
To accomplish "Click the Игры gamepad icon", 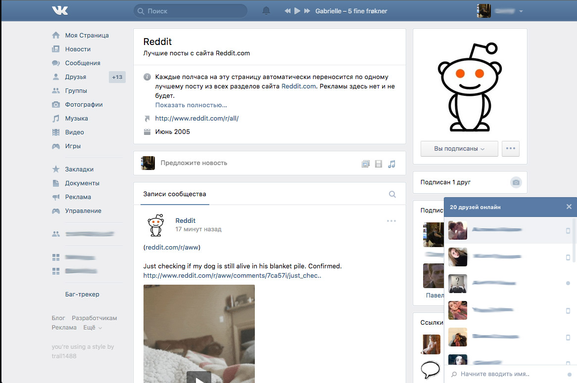I will point(56,146).
